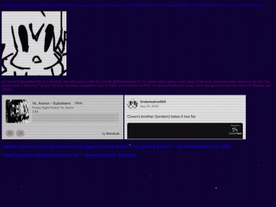The height and width of the screenshot is (207, 276).
Task: Play the embedded StreamYard video
Action: [x=185, y=131]
